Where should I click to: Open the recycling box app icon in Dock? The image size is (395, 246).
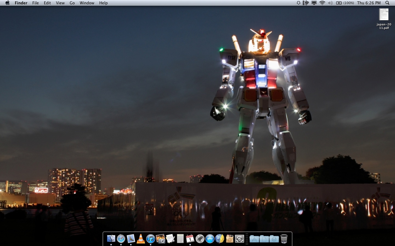pos(230,239)
